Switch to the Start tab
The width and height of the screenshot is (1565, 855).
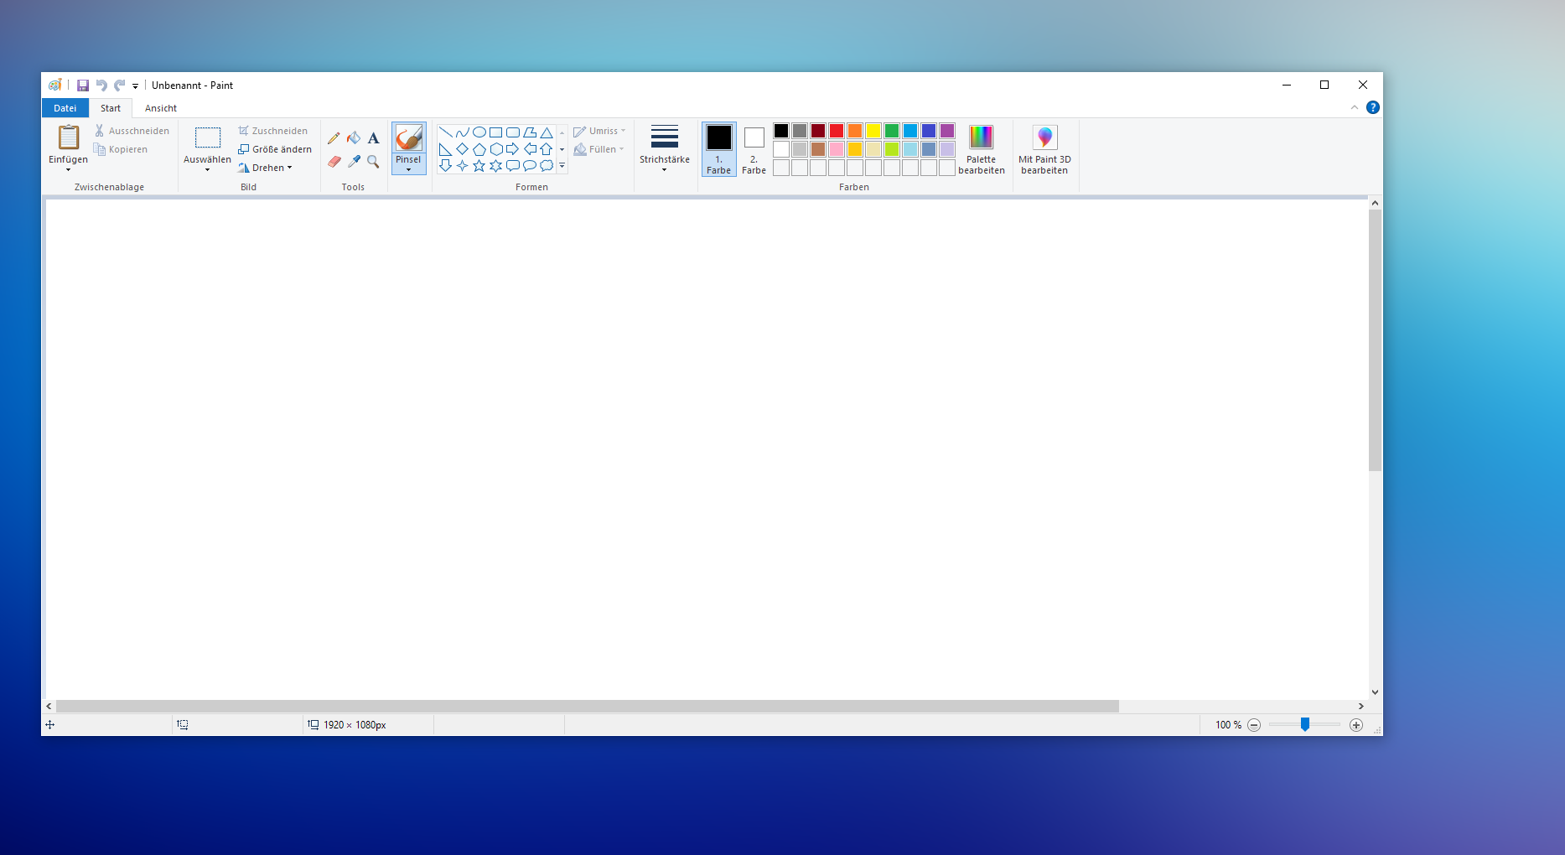[111, 108]
